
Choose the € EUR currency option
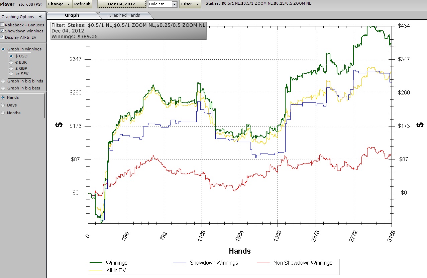(x=11, y=62)
